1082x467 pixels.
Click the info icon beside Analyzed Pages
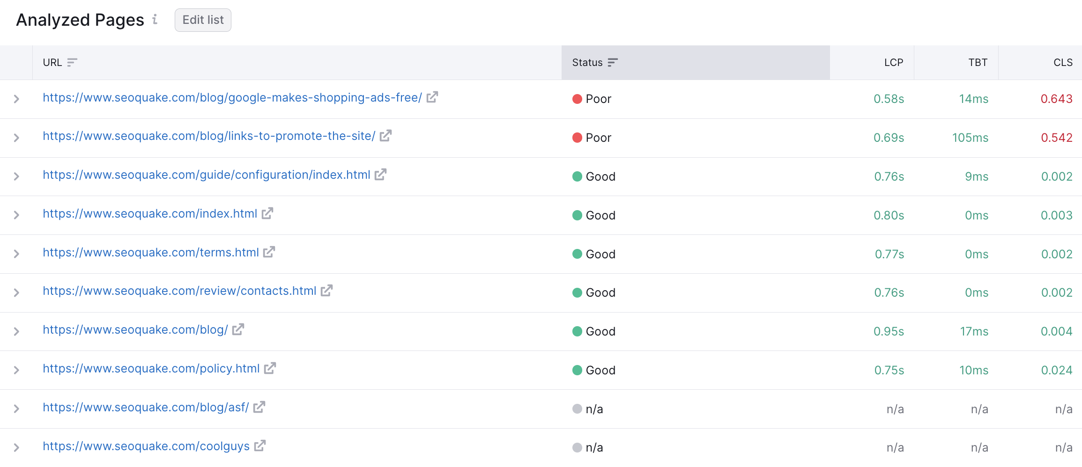(155, 20)
